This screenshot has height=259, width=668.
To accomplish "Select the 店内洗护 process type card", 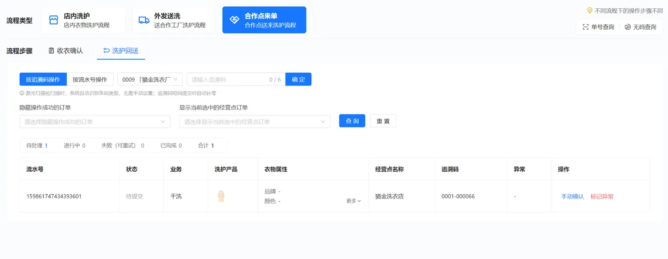I will 83,20.
